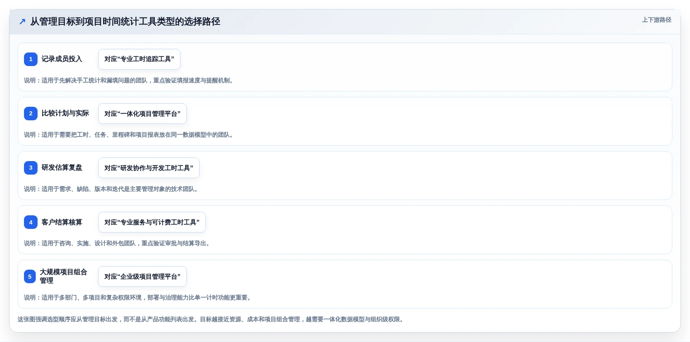The width and height of the screenshot is (690, 342).
Task: Click the 对应“研发协作与开发工时工具” chip
Action: (x=149, y=168)
